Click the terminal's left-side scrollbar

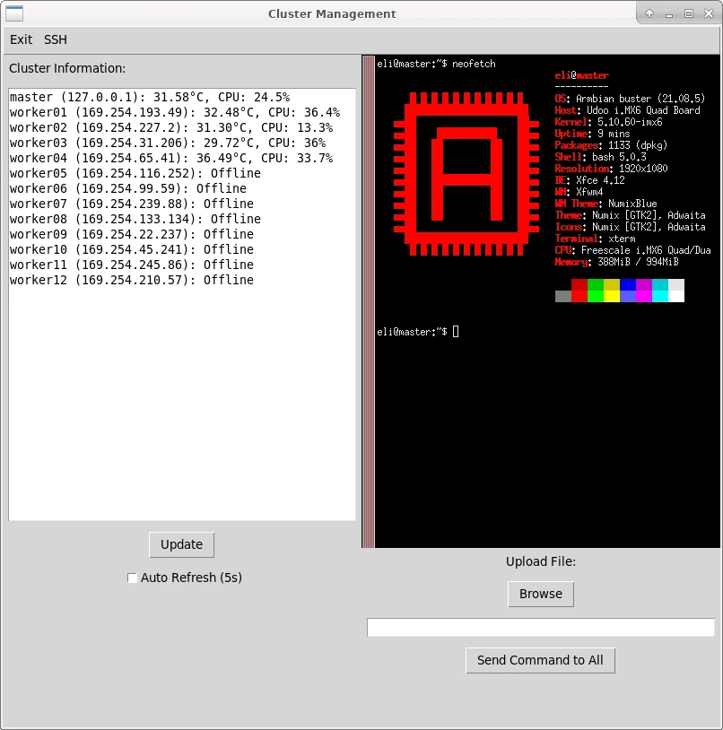(x=368, y=301)
